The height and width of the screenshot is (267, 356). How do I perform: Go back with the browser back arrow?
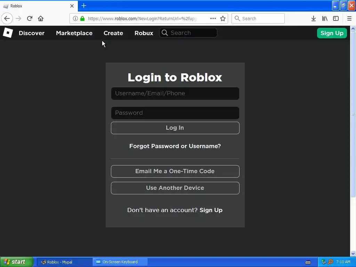tap(7, 18)
